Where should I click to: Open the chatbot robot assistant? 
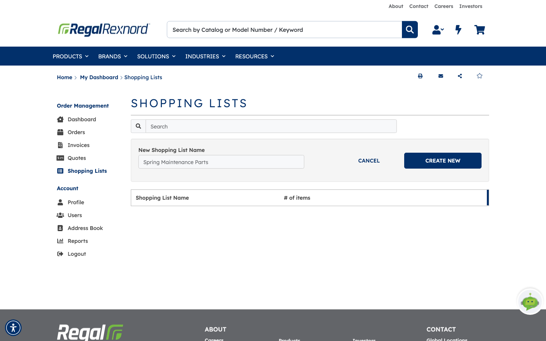pos(530,302)
